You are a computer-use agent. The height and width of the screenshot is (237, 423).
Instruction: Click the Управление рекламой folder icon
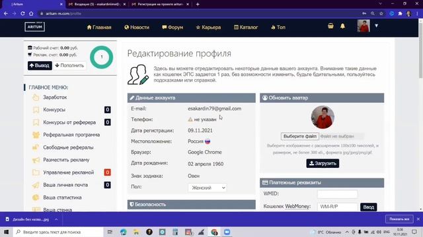tap(36, 172)
